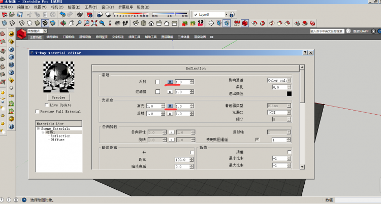Toggle the 使用贴图通道 checkbox
Viewport: 381px width, 204px height.
(257, 140)
